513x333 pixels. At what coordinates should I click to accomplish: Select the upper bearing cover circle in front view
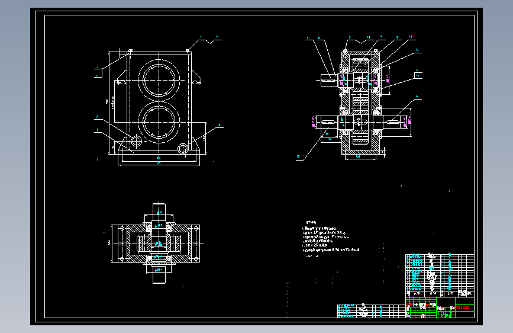point(159,80)
